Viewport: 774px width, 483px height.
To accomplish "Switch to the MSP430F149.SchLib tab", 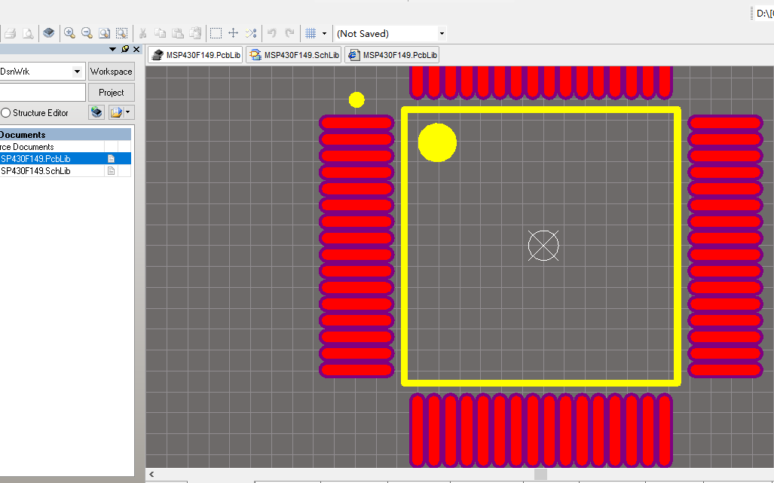I will pos(294,55).
